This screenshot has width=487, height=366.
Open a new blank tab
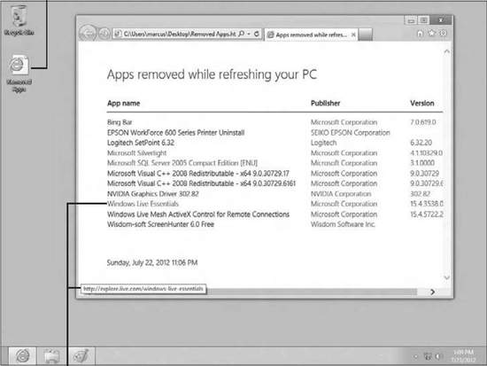pyautogui.click(x=366, y=35)
